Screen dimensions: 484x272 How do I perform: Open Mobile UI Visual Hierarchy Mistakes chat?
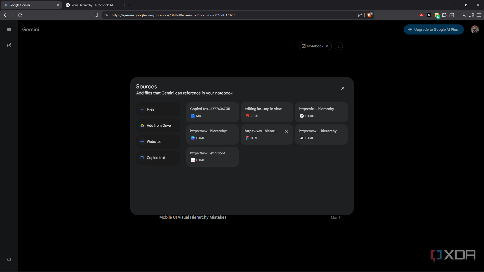click(x=193, y=217)
